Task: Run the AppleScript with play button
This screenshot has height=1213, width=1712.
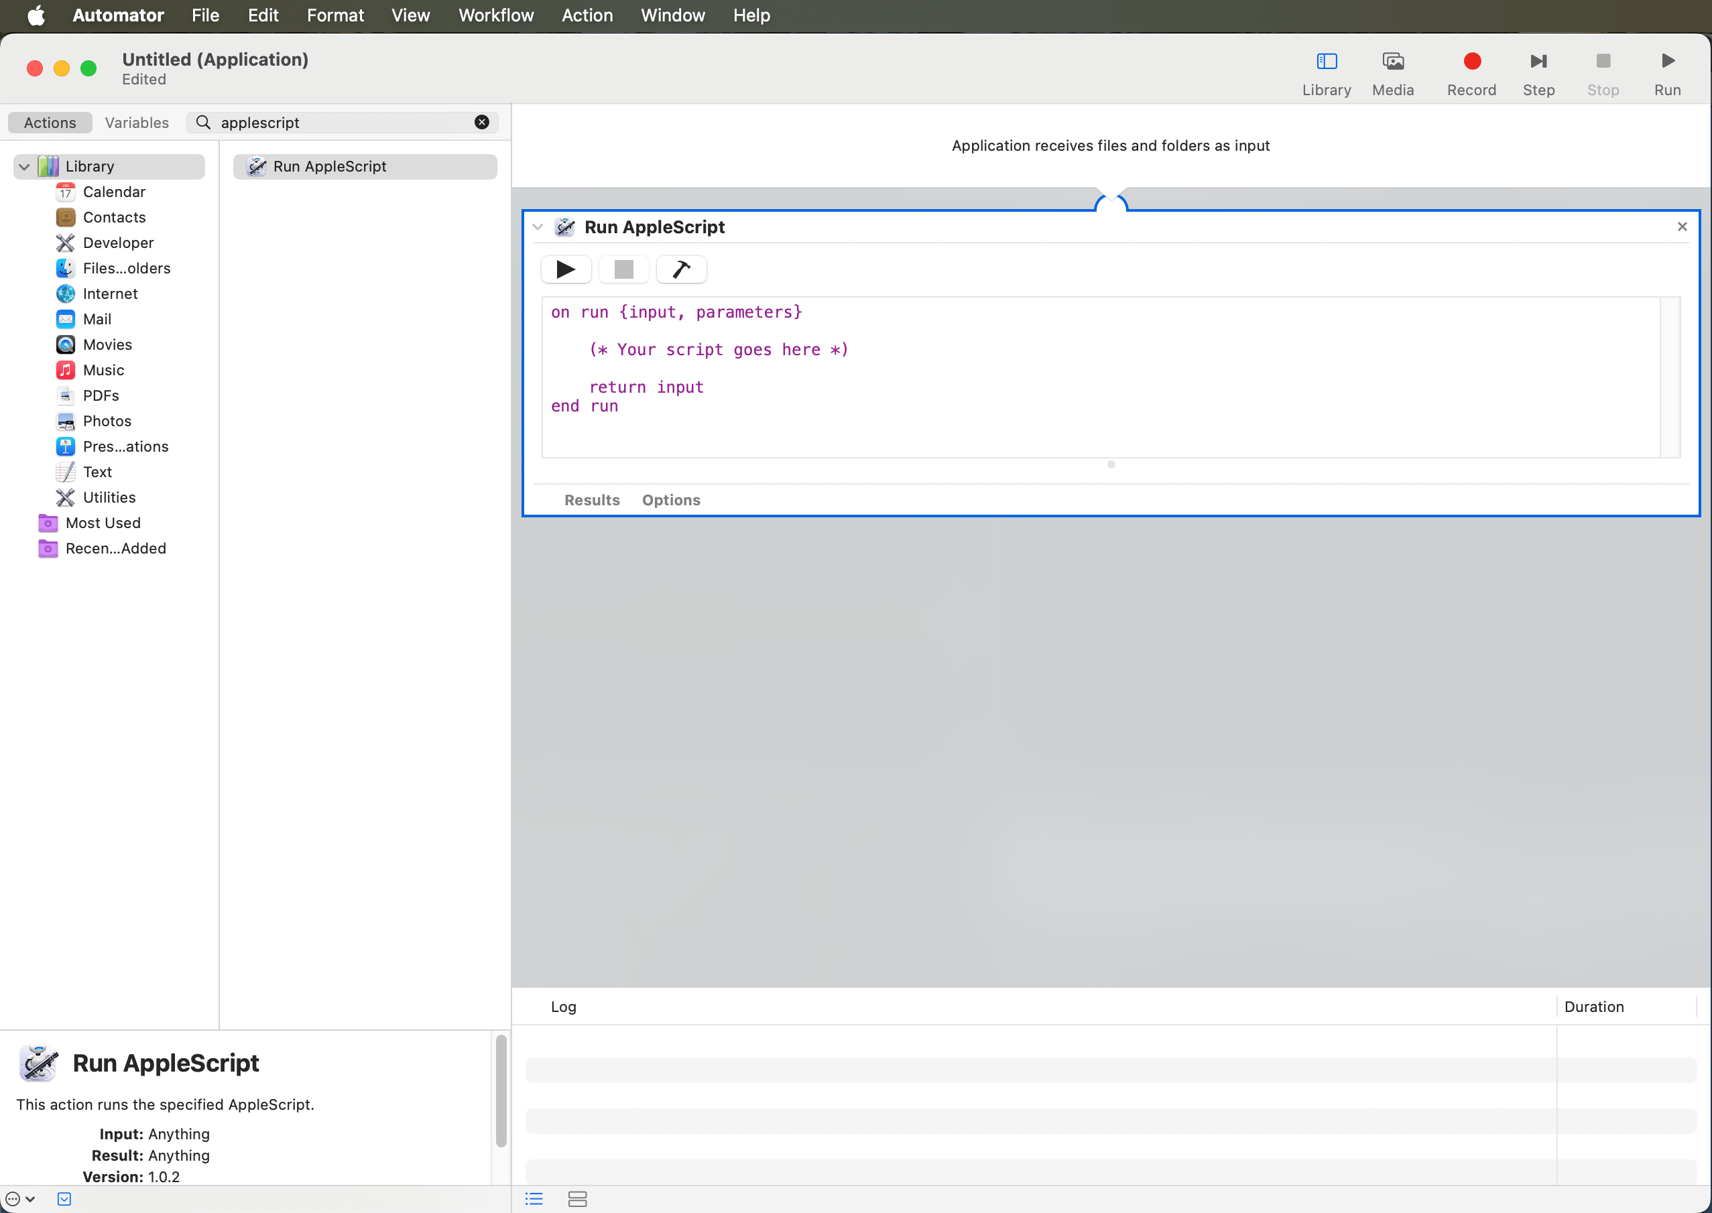Action: (x=566, y=269)
